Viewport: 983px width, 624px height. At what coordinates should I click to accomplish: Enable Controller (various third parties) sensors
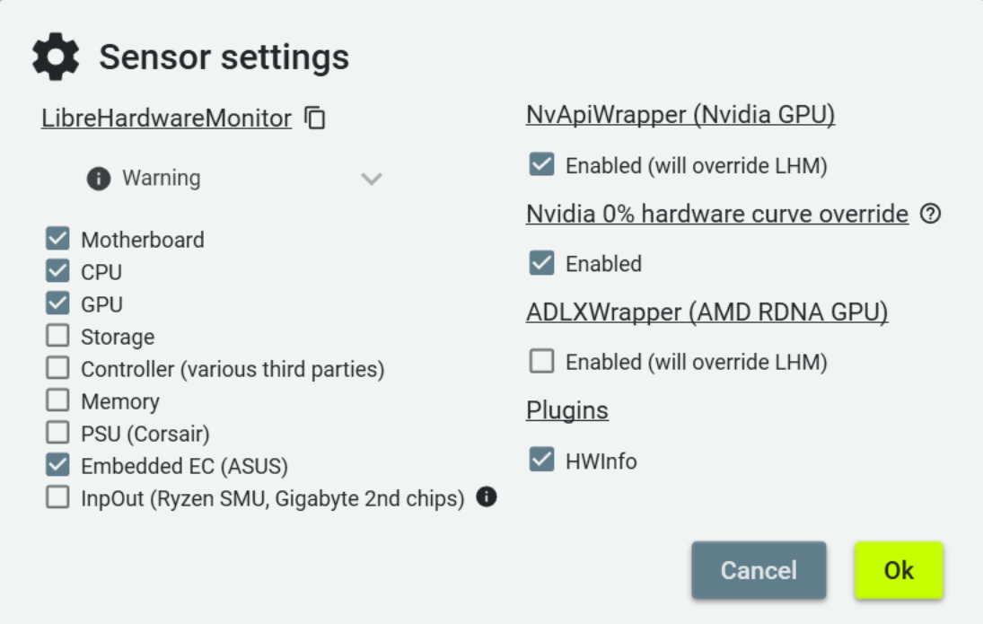click(x=57, y=368)
